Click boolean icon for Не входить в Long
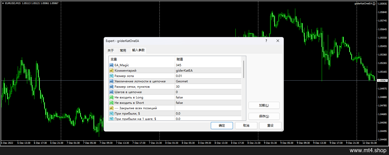 tap(111, 97)
